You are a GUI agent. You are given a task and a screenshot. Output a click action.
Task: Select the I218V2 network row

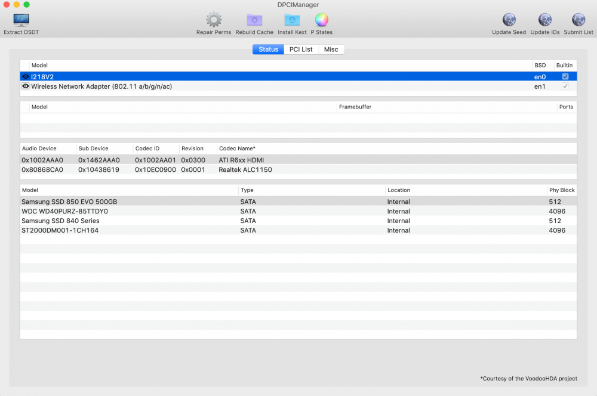coord(298,76)
